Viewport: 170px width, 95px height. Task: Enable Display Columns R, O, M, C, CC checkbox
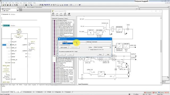[89, 50]
